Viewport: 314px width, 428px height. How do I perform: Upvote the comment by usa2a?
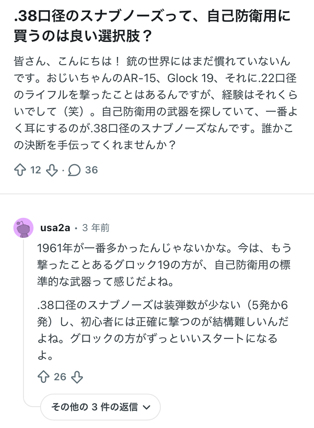click(x=44, y=377)
